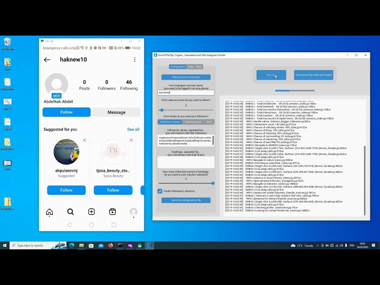Show hidden system tray icons
This screenshot has width=380, height=285.
318,245
